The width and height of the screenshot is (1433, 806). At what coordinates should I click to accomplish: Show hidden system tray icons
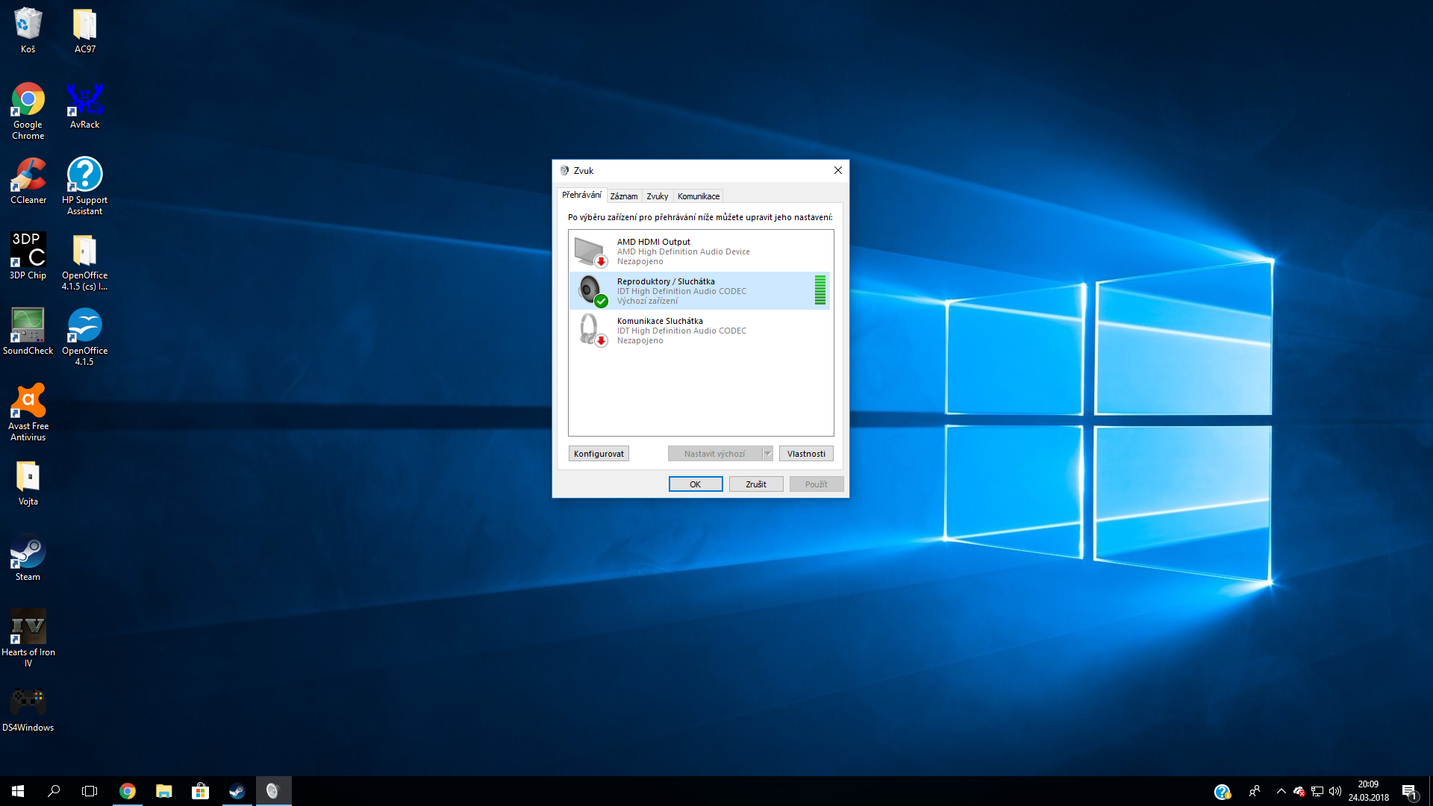[1281, 791]
